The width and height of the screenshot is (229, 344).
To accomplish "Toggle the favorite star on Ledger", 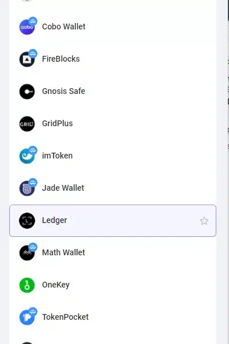I will [x=204, y=221].
